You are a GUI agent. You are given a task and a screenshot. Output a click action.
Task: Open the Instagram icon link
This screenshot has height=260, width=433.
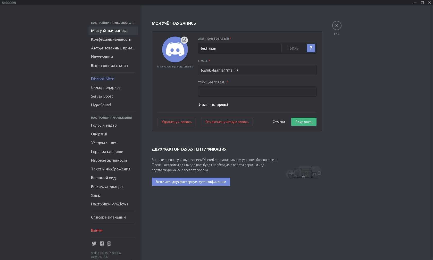109,244
